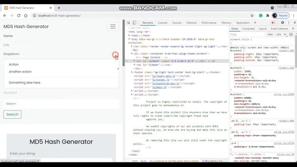Collapse the body element node
Image resolution: width=297 pixels, height=167 pixels.
pyautogui.click(x=129, y=39)
